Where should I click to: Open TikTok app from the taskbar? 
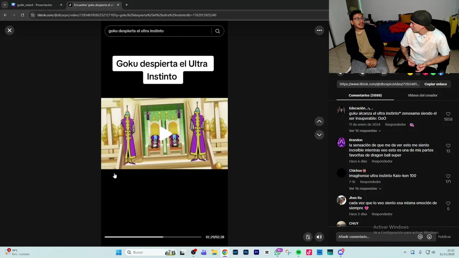(309, 252)
